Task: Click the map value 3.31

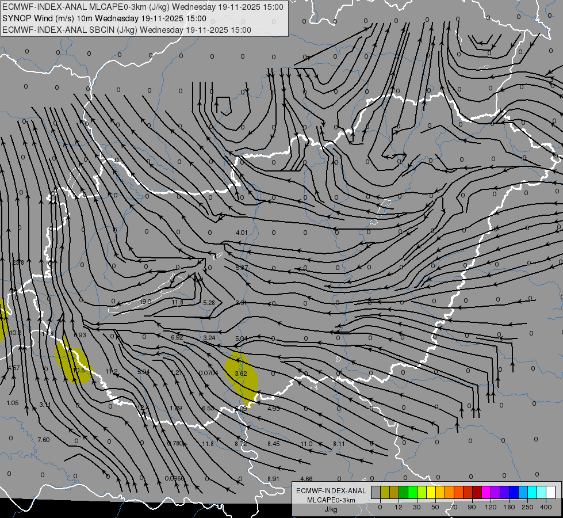Action: click(x=242, y=303)
